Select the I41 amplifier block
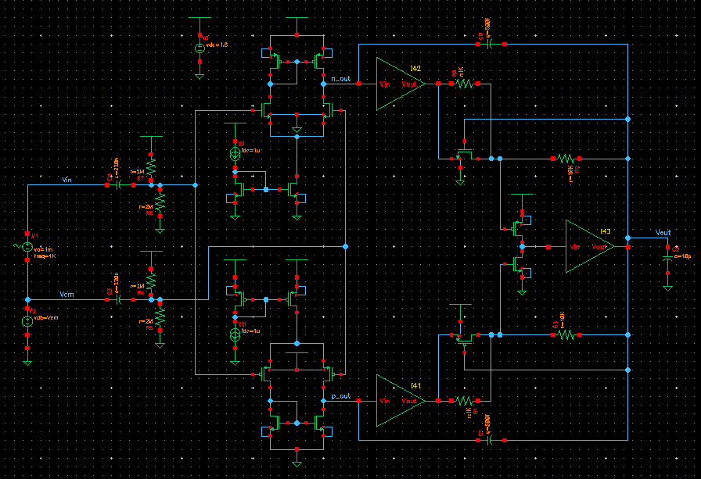The height and width of the screenshot is (479, 701). coord(397,401)
